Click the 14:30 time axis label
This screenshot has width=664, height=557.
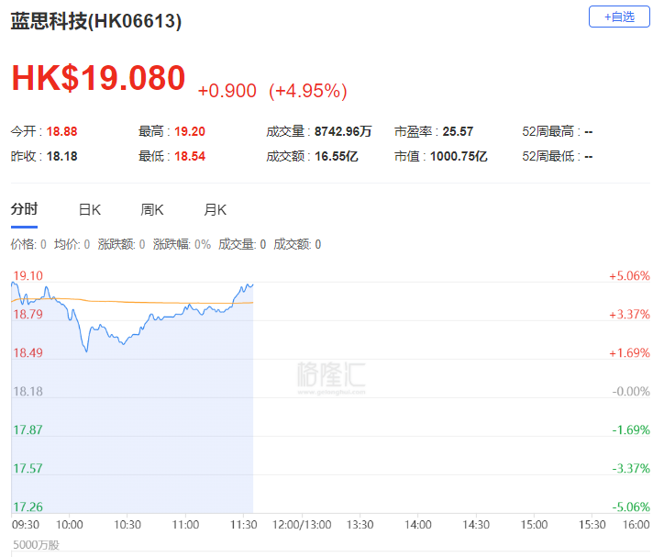(x=476, y=525)
